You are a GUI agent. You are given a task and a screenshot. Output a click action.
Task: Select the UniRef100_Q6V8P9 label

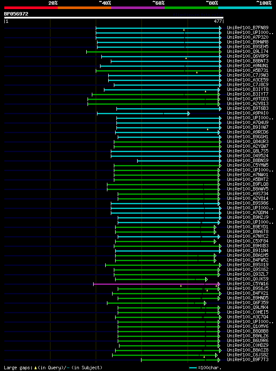pos(248,56)
